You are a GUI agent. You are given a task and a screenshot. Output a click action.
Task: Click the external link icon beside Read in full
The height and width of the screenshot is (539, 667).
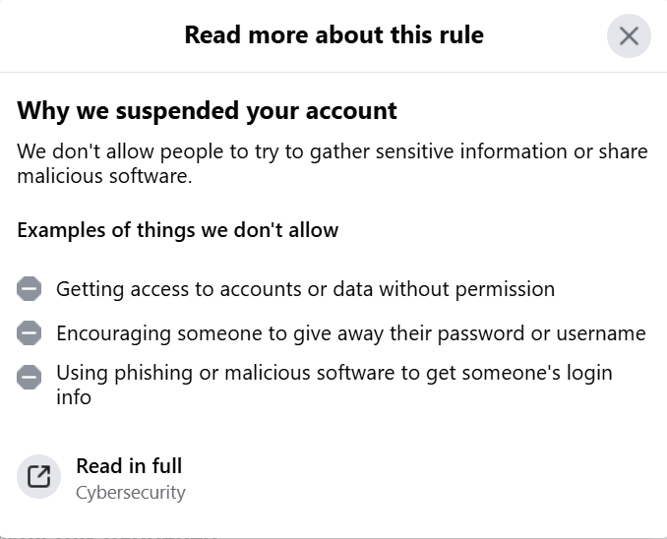coord(38,478)
